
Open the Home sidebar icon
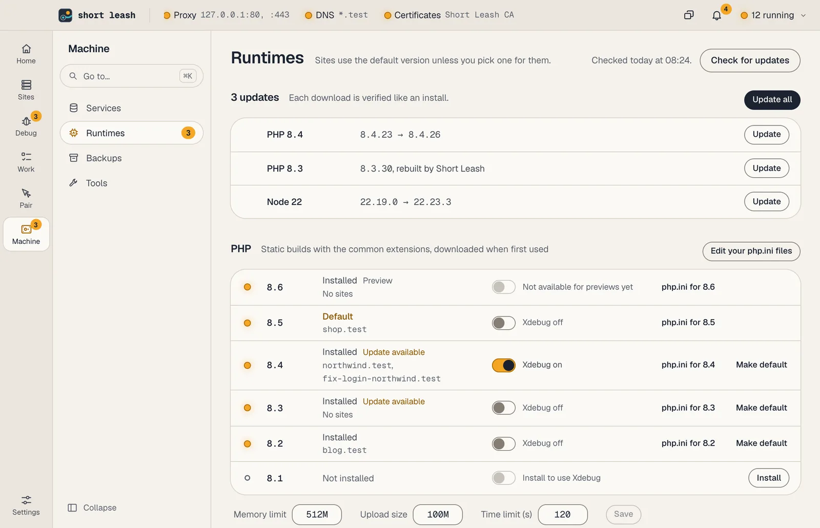tap(26, 49)
